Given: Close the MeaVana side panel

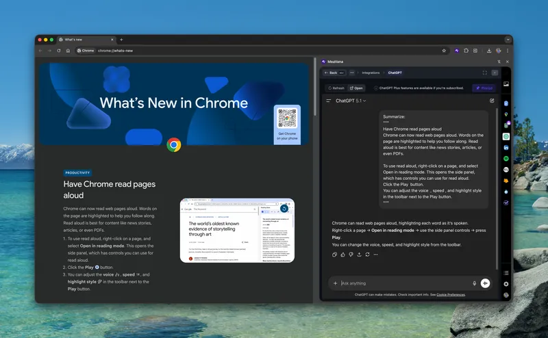Looking at the screenshot, I should click(x=508, y=62).
